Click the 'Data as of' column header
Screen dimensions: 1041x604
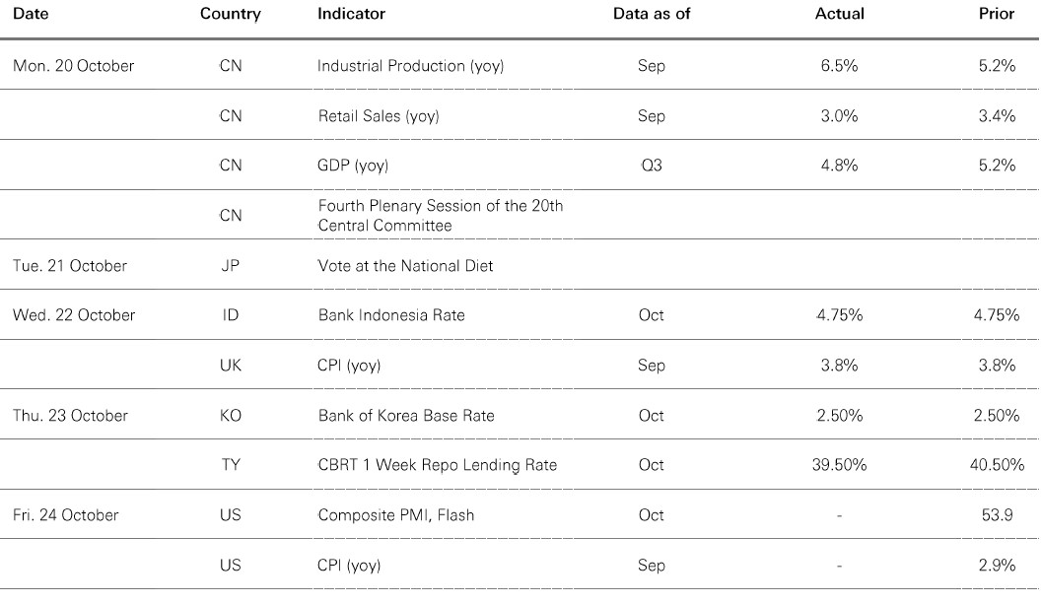(652, 14)
